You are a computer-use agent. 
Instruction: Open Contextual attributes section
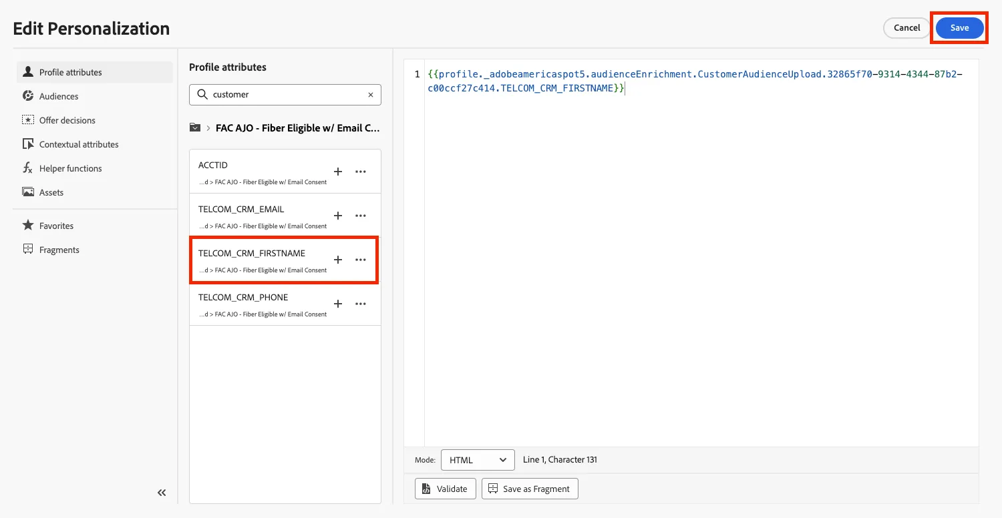(95, 144)
